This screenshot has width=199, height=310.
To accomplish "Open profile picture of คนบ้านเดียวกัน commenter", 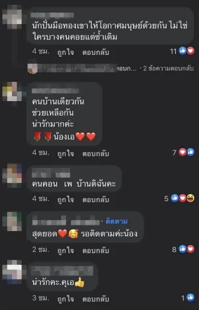I will tap(12, 91).
